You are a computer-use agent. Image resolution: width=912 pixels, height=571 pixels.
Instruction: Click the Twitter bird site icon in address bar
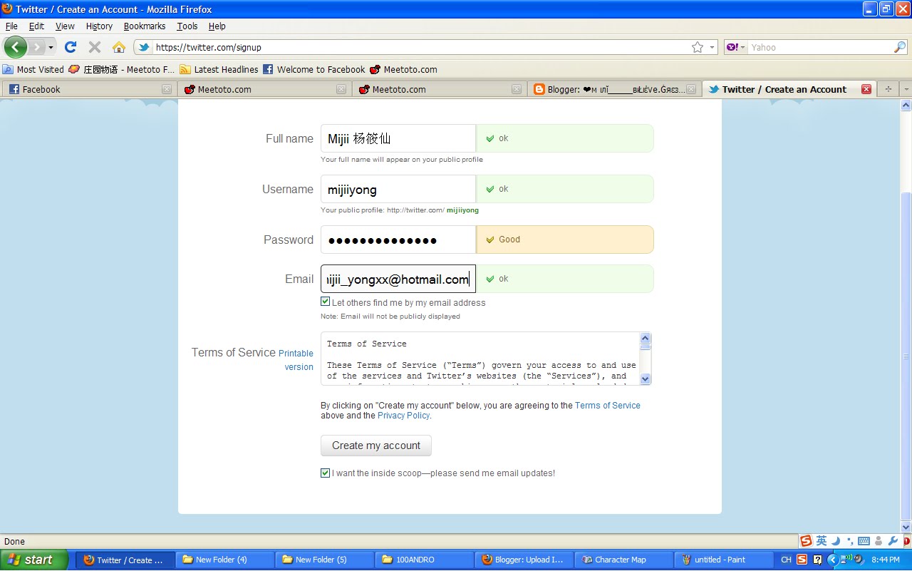tap(145, 47)
